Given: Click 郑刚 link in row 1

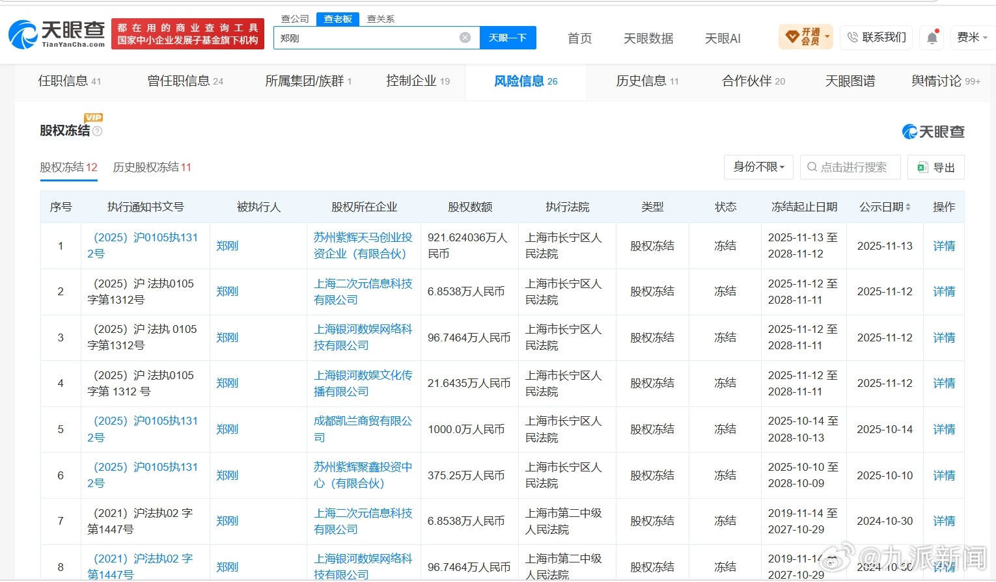Looking at the screenshot, I should 227,246.
